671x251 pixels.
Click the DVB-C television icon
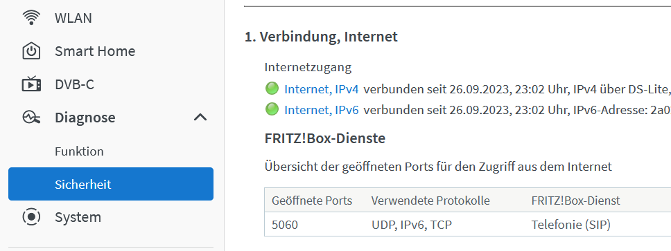coord(31,84)
